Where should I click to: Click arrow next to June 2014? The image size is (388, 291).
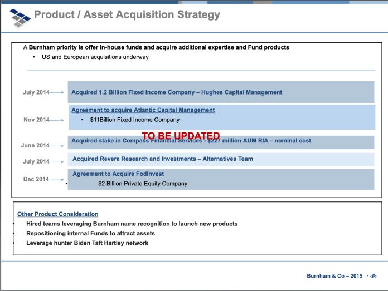(x=57, y=146)
